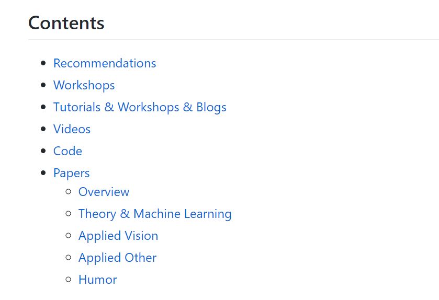The width and height of the screenshot is (439, 300).
Task: Open the Recommendations link
Action: point(105,63)
